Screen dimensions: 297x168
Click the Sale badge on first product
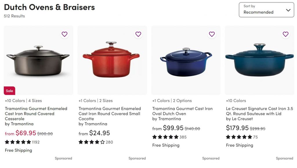pos(10,91)
